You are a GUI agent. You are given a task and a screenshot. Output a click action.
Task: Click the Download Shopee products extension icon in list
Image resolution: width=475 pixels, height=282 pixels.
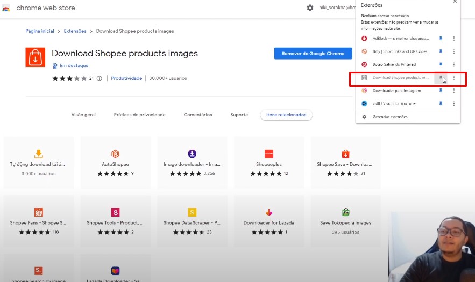pos(364,78)
